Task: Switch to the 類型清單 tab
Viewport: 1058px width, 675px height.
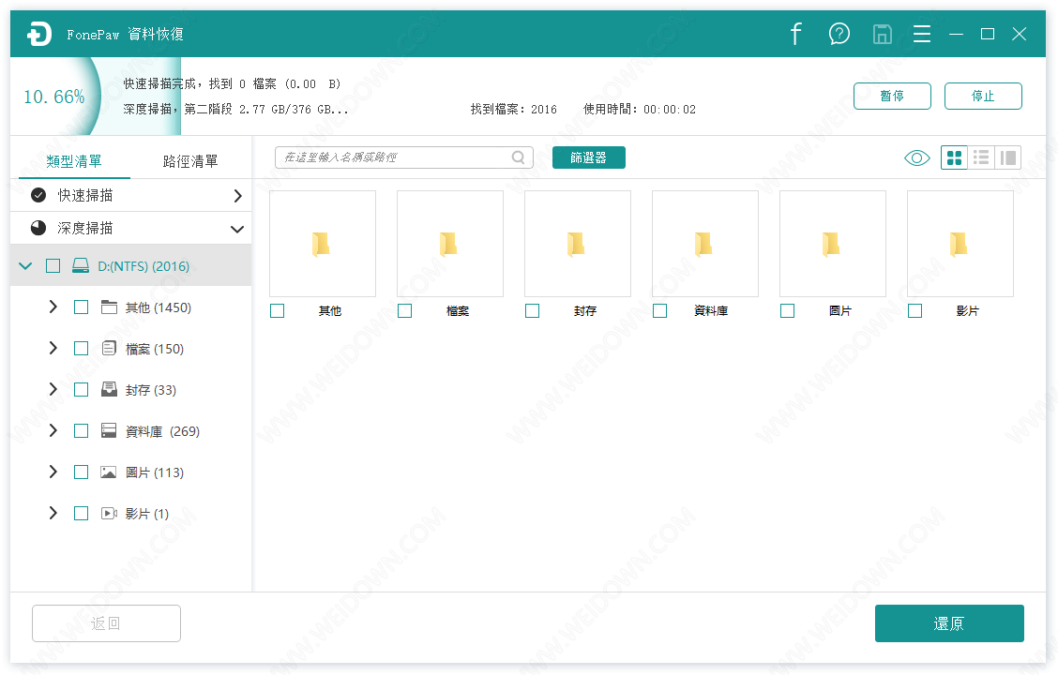Action: 74,161
